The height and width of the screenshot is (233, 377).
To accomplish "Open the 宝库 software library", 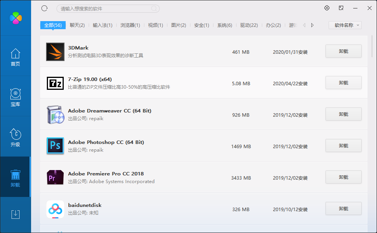I will coord(15,97).
